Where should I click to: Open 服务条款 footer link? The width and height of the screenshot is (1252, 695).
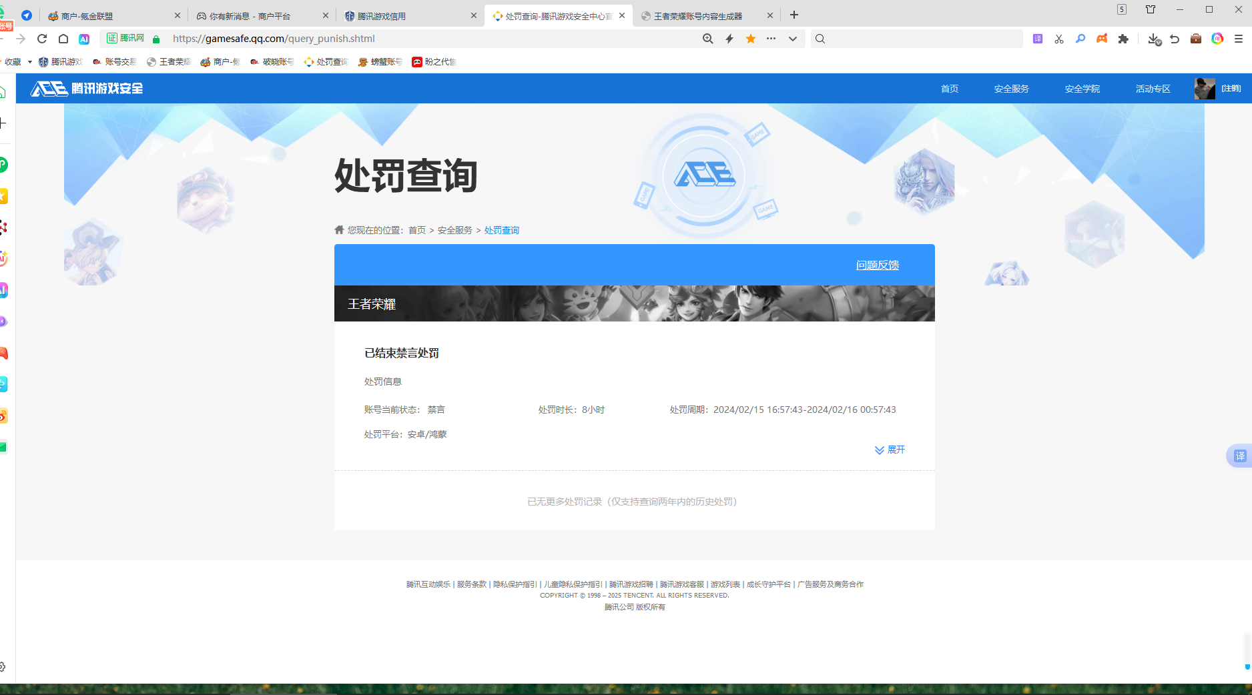point(472,584)
